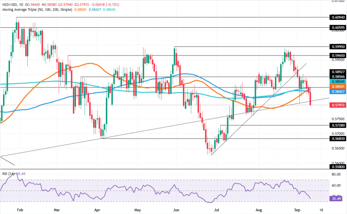
Task: Click the latest red candlestick at 0.57972
Action: pos(311,99)
